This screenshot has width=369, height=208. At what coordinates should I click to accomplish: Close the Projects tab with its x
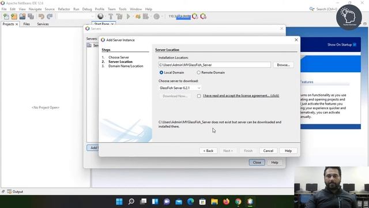point(17,24)
